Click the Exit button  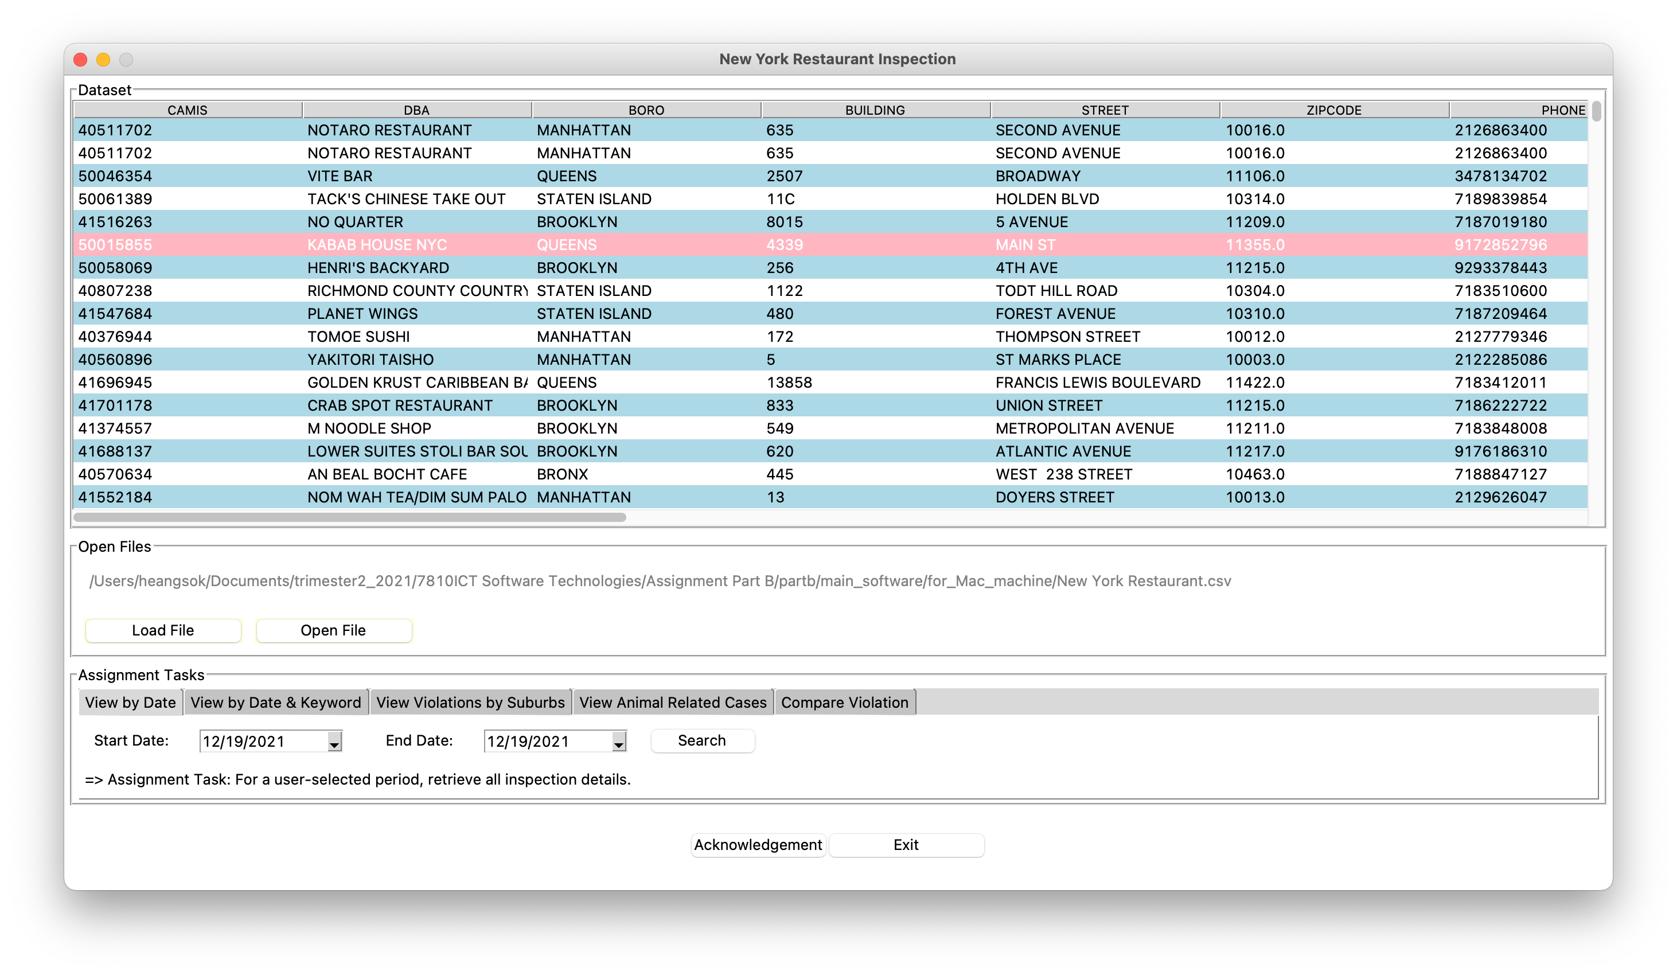click(x=906, y=845)
